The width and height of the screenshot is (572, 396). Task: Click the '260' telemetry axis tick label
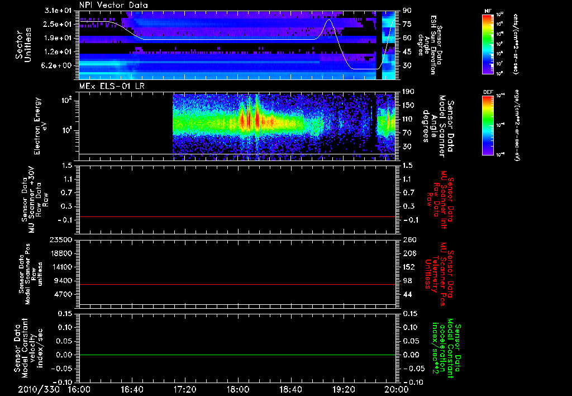[408, 240]
